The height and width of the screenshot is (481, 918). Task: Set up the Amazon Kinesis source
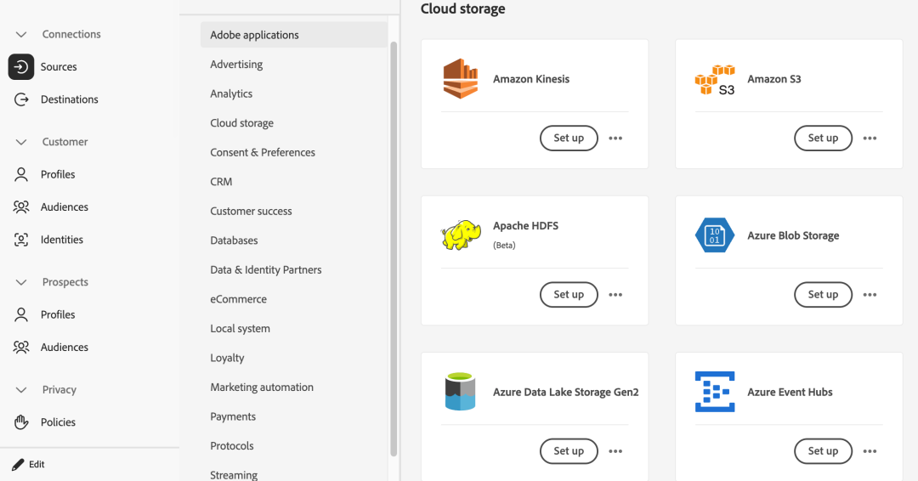pos(569,138)
